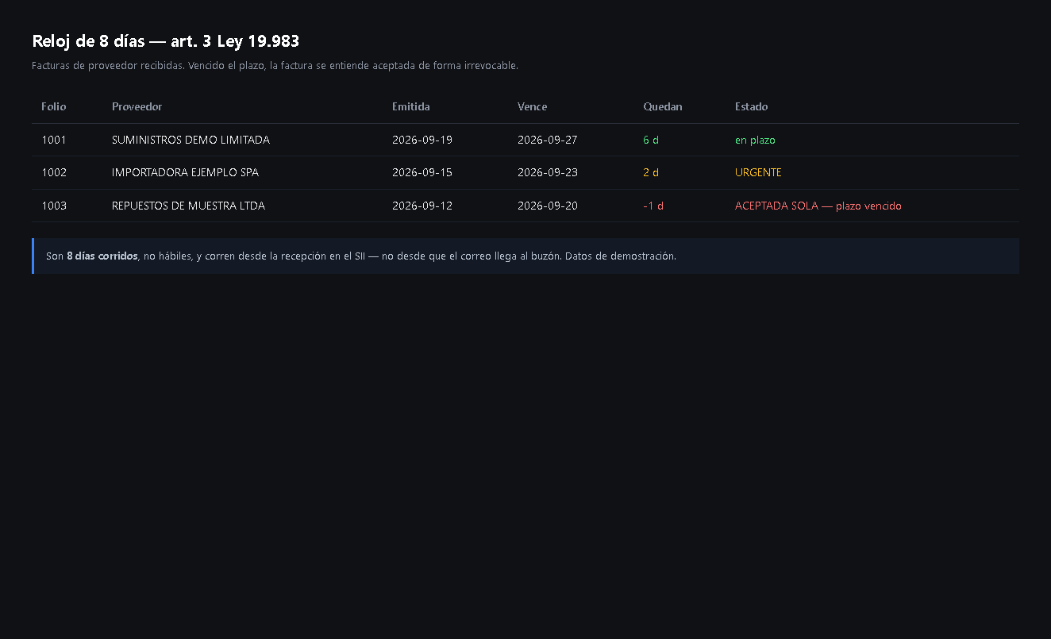1051x639 pixels.
Task: Click 'ACEPTADA SOLA — plazo vencido' status
Action: (x=818, y=206)
